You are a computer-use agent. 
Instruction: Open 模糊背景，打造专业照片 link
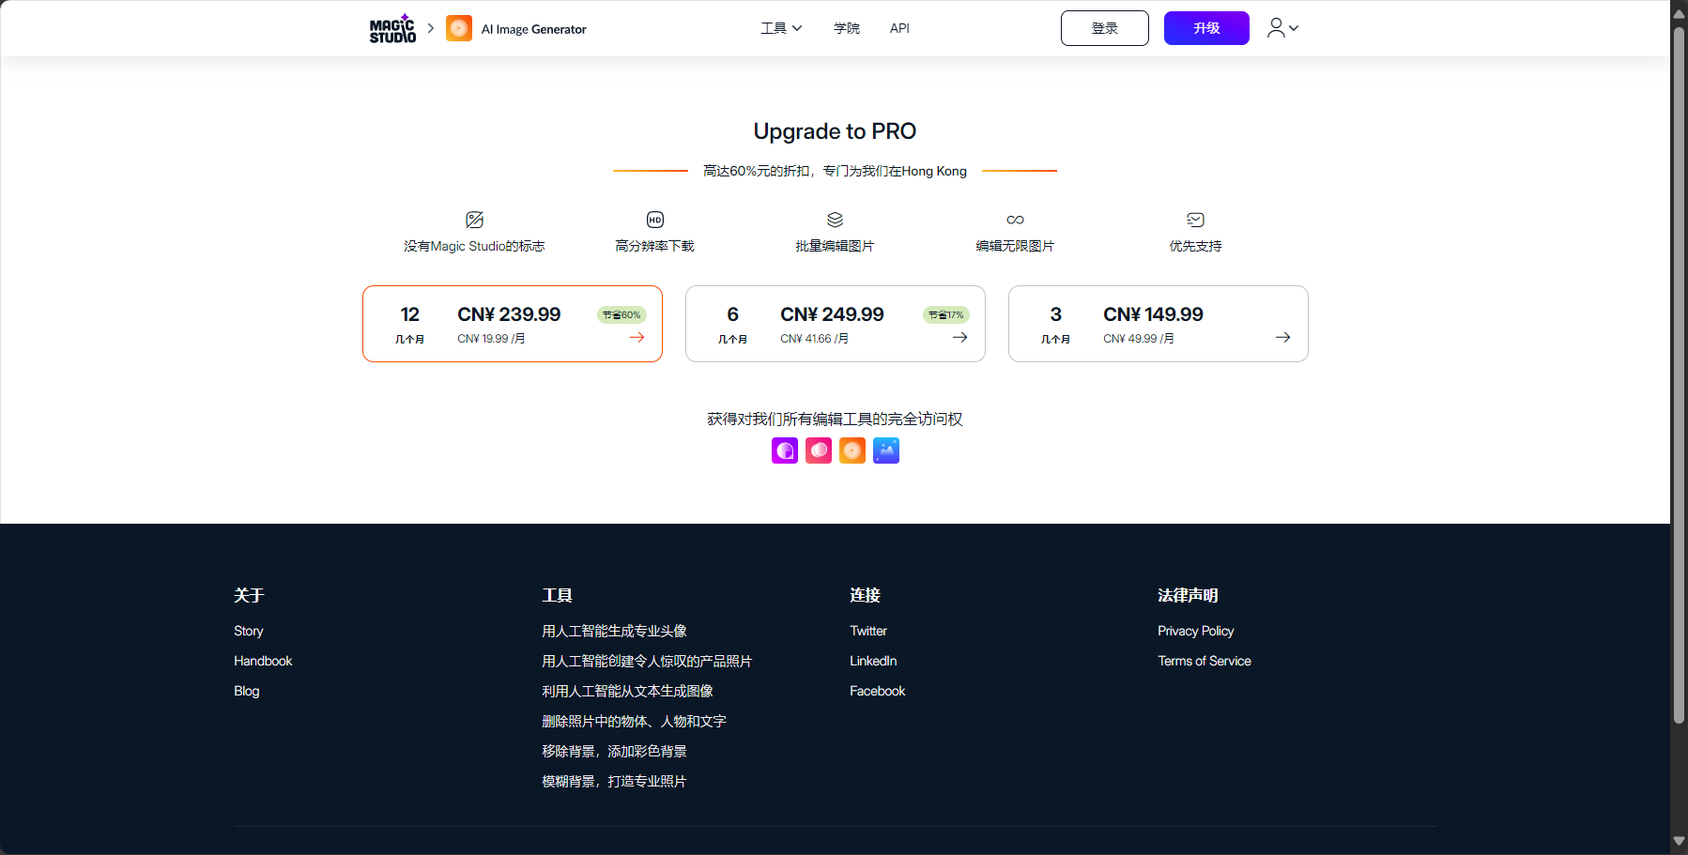click(614, 781)
